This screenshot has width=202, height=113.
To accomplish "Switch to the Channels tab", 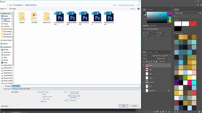I will click(x=150, y=52).
